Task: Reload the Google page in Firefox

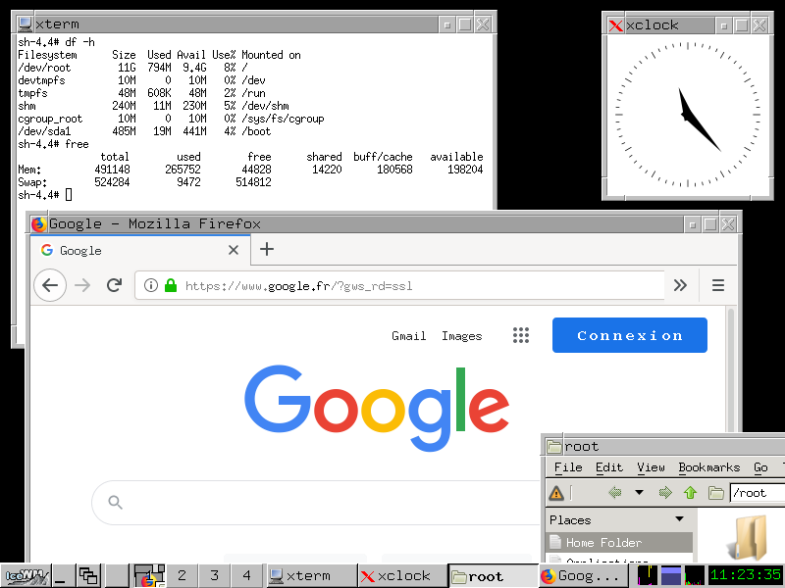Action: click(x=114, y=285)
